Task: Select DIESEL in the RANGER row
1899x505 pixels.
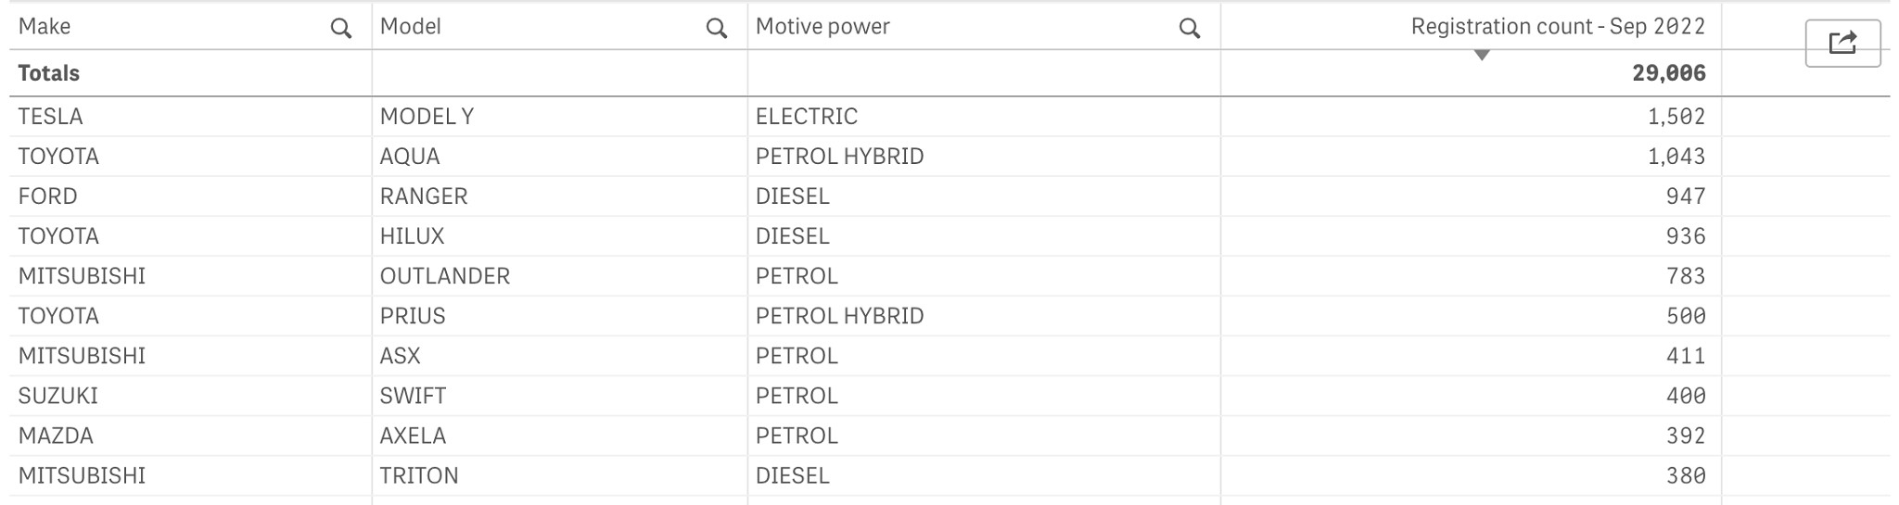Action: click(793, 196)
